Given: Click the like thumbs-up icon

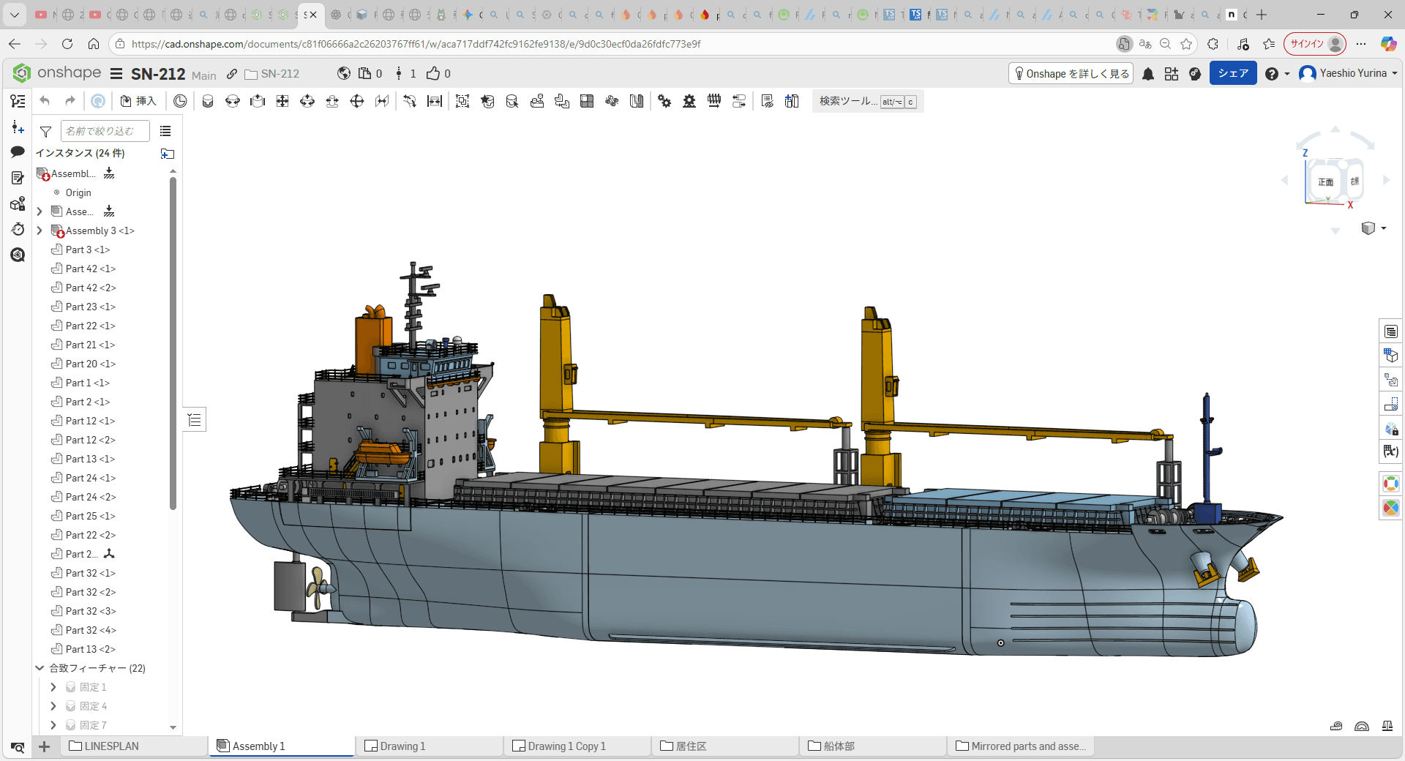Looking at the screenshot, I should [433, 73].
